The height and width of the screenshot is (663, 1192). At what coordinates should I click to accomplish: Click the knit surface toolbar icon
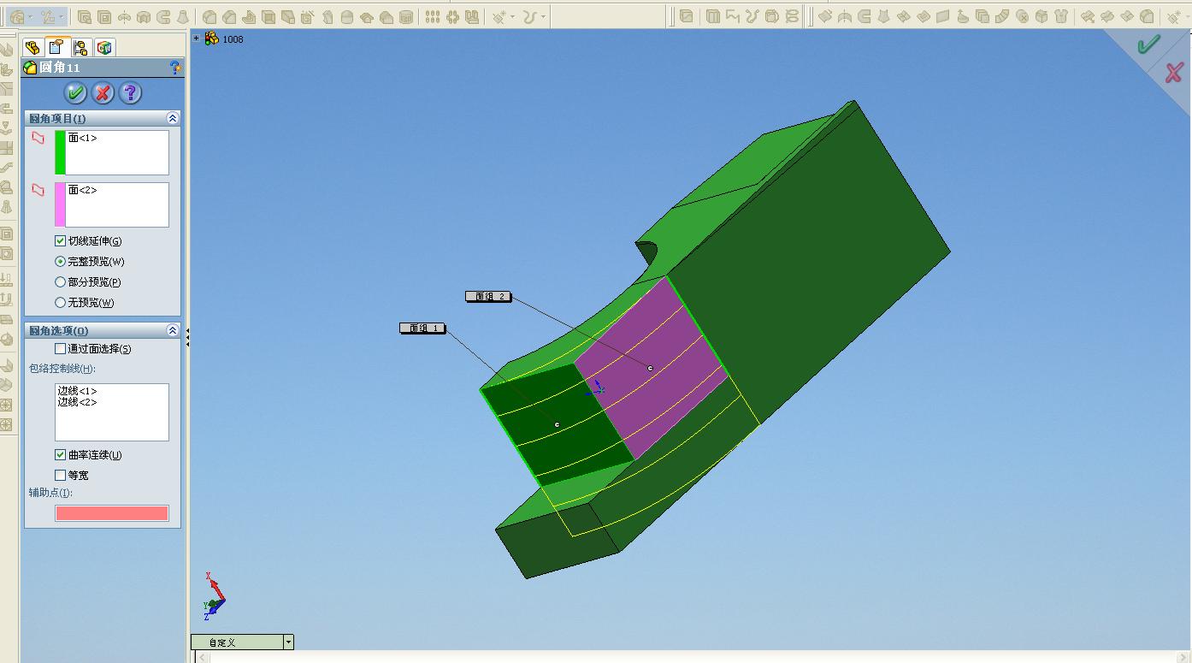(1061, 17)
